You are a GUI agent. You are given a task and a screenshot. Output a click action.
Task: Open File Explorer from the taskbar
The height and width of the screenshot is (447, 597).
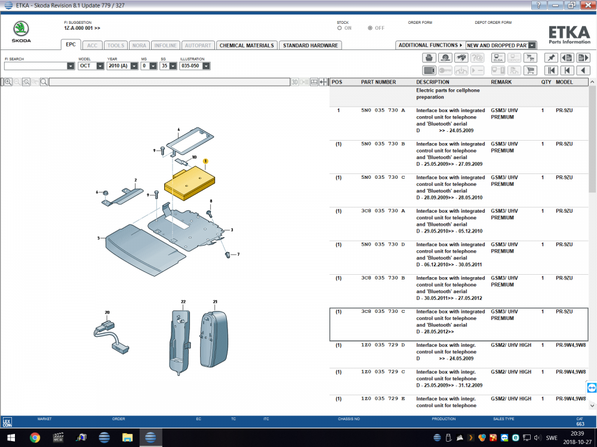pyautogui.click(x=127, y=438)
